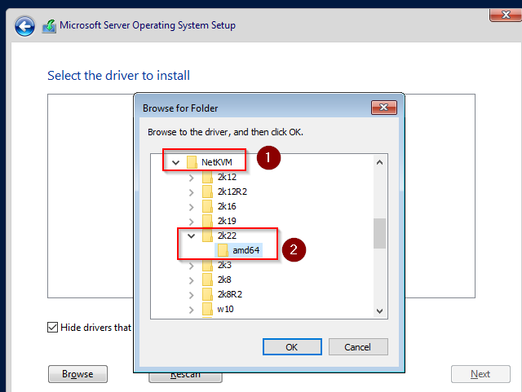Viewport: 522px width, 392px height.
Task: Click the 2k12 folder icon
Action: [207, 177]
